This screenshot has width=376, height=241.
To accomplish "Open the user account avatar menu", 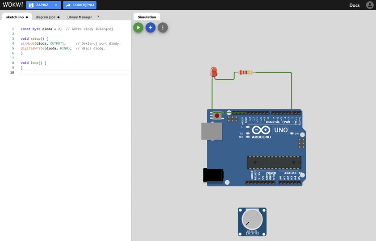I will (370, 5).
